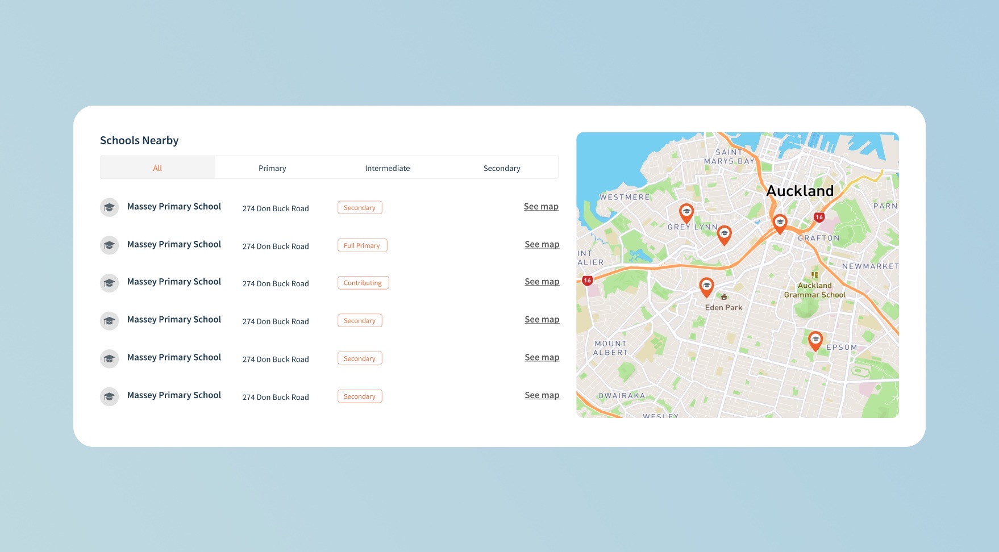
Task: Open the Intermediate tab
Action: coord(387,168)
